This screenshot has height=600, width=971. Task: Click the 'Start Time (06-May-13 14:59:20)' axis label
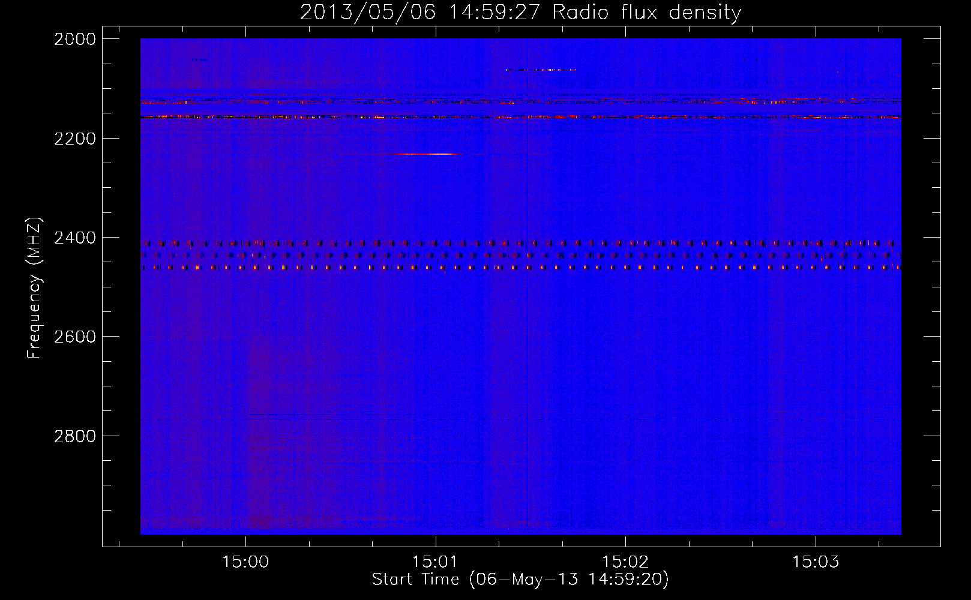pyautogui.click(x=520, y=580)
